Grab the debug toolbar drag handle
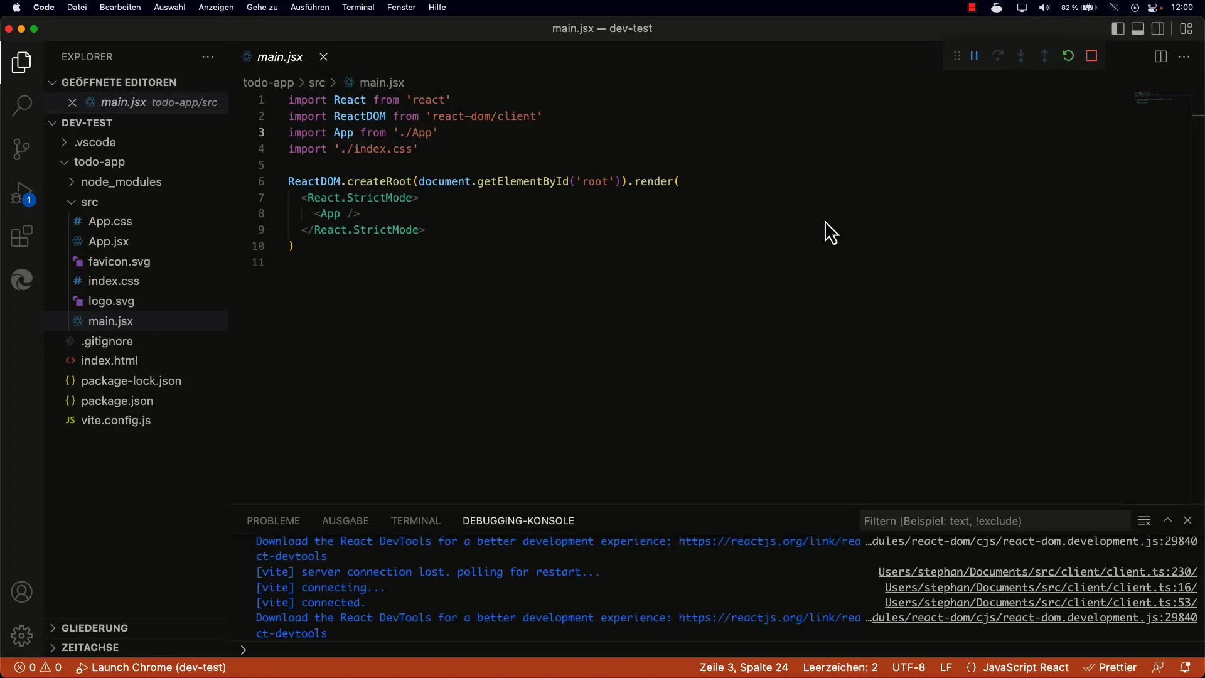 [x=956, y=56]
